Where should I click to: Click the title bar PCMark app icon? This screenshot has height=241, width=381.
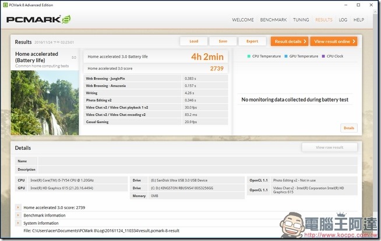(5, 5)
